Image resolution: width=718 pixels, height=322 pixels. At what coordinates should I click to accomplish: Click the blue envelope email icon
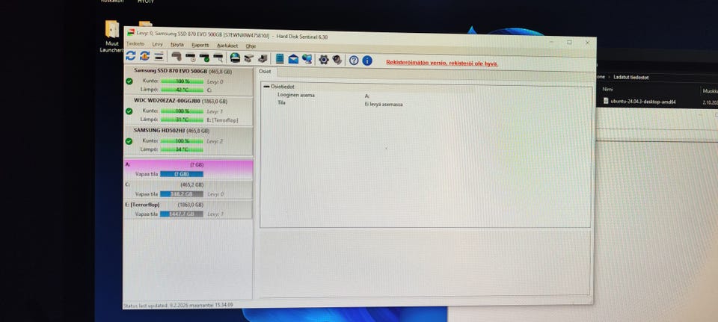(293, 59)
